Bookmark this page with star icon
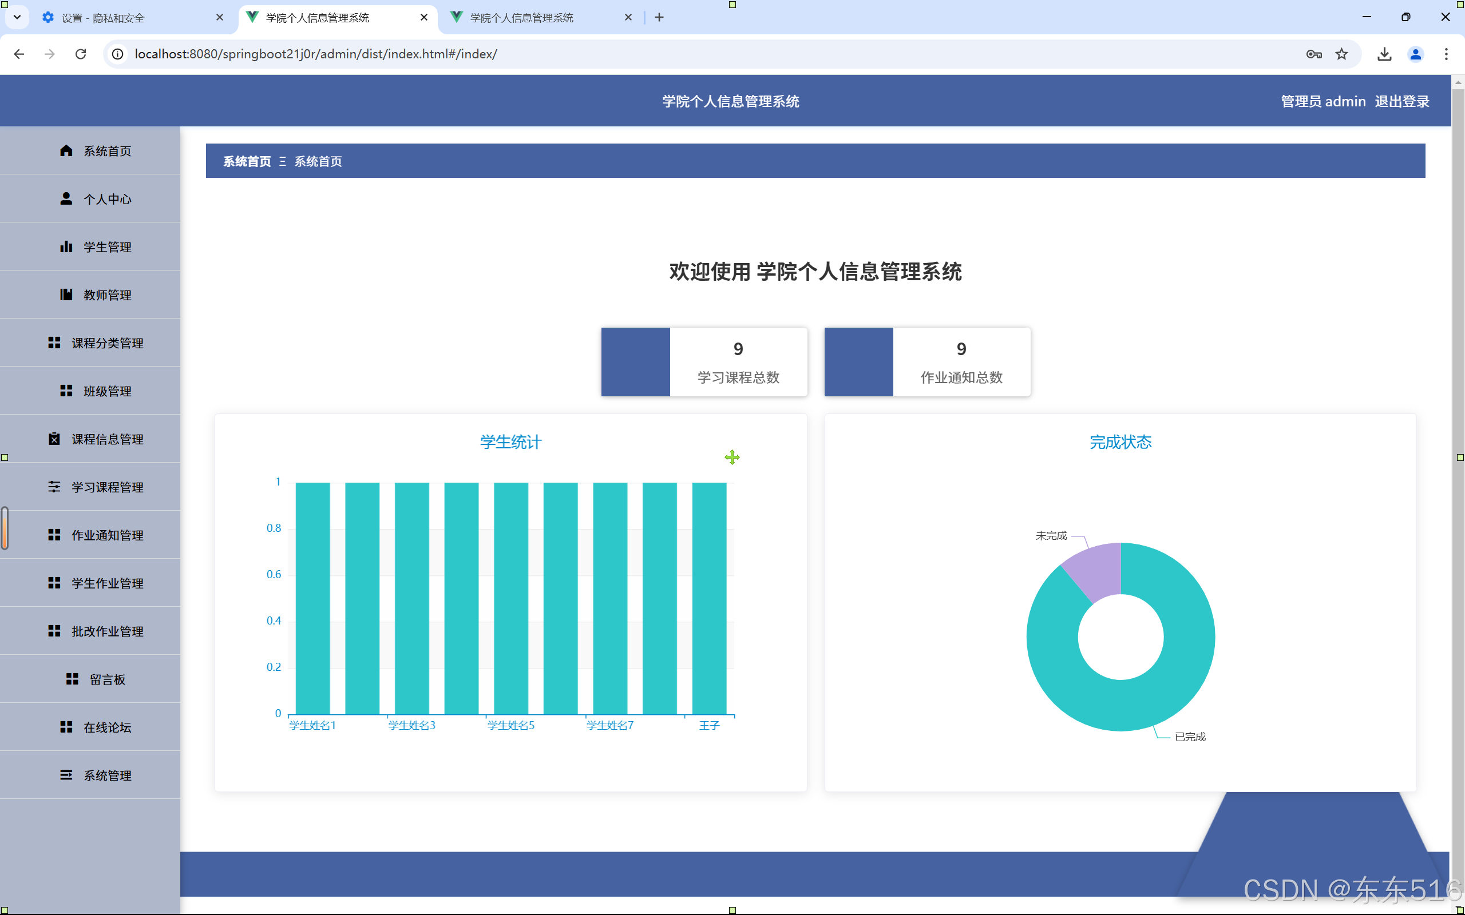Screen dimensions: 1465x915 point(1341,54)
